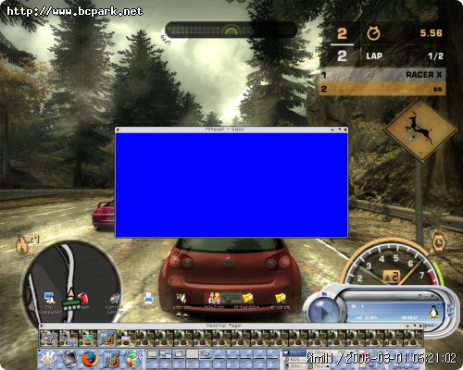The width and height of the screenshot is (463, 370).
Task: Click the eject button above the play button
Action: (x=324, y=294)
